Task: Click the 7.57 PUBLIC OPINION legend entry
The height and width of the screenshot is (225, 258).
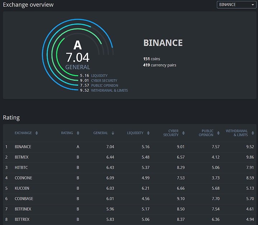Action: pos(99,85)
